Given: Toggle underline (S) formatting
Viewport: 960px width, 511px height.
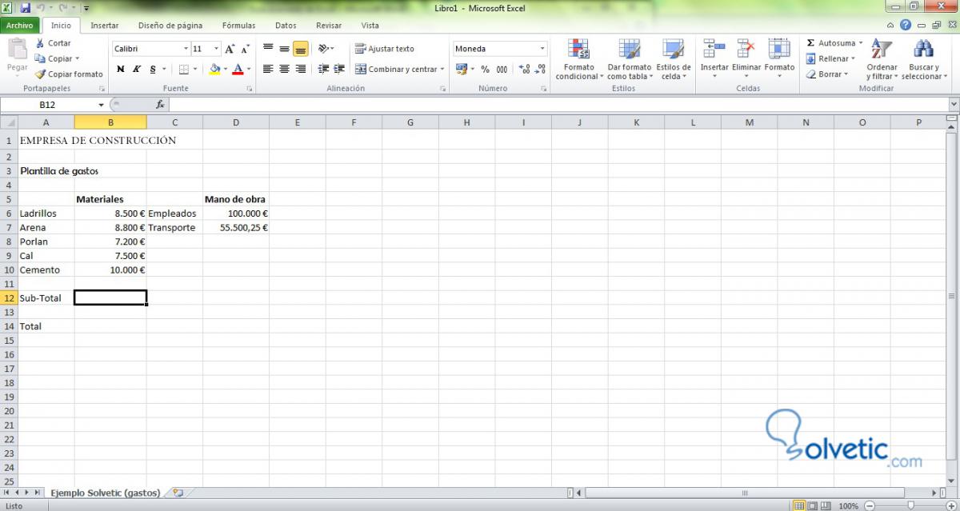Looking at the screenshot, I should pyautogui.click(x=153, y=69).
